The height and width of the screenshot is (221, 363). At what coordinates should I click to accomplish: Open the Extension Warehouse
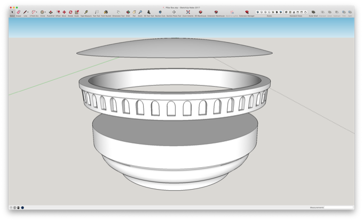pyautogui.click(x=216, y=12)
